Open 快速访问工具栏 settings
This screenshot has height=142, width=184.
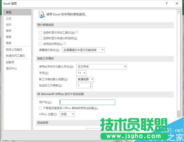pos(17,56)
